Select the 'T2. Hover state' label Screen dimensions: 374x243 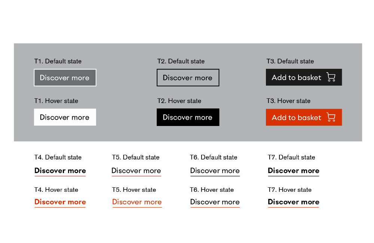[180, 101]
